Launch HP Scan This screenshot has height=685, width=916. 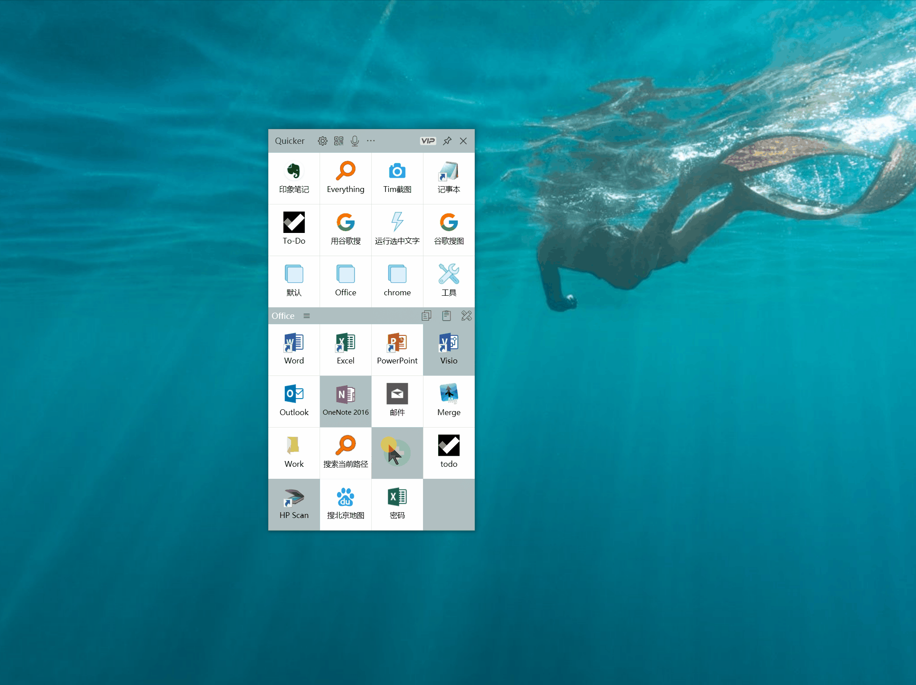pyautogui.click(x=294, y=505)
